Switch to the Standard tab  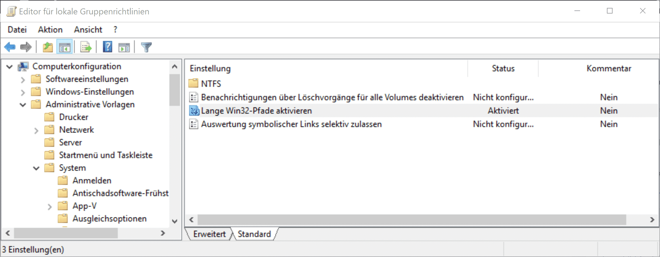tap(254, 234)
